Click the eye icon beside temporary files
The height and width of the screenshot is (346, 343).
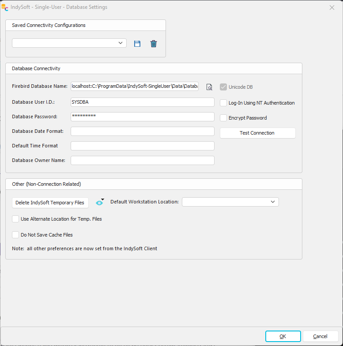pos(99,202)
